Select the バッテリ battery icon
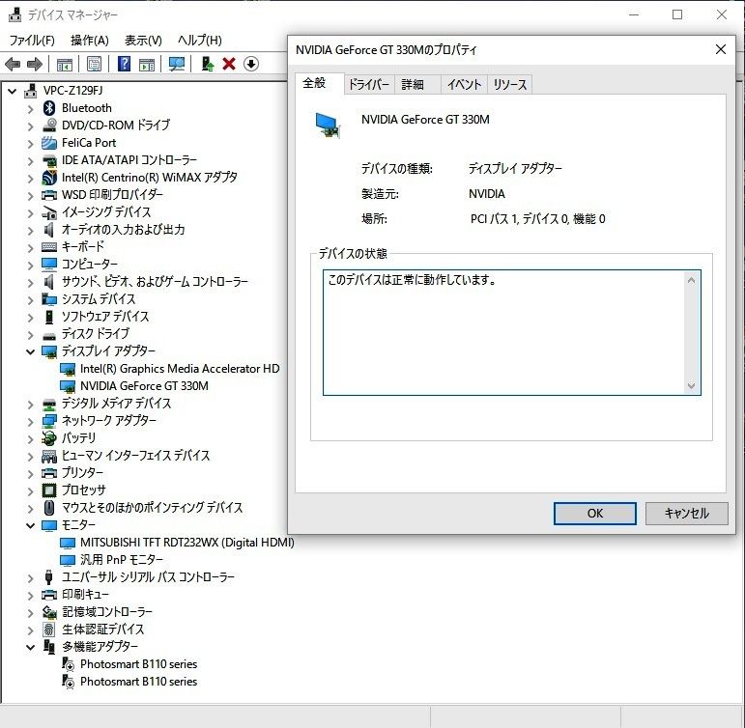The width and height of the screenshot is (745, 728). click(49, 437)
